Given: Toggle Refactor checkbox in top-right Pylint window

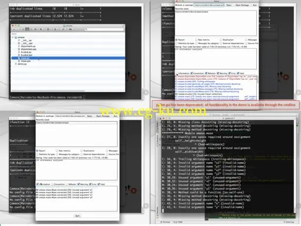Looking at the screenshot, I should point(206,73).
